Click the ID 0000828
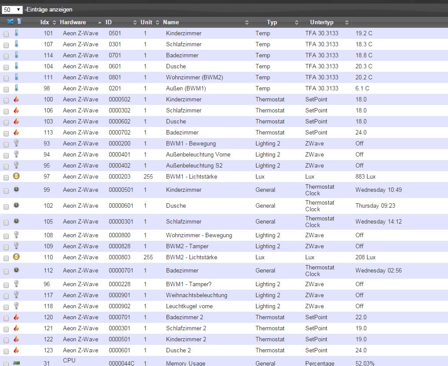 click(119, 246)
